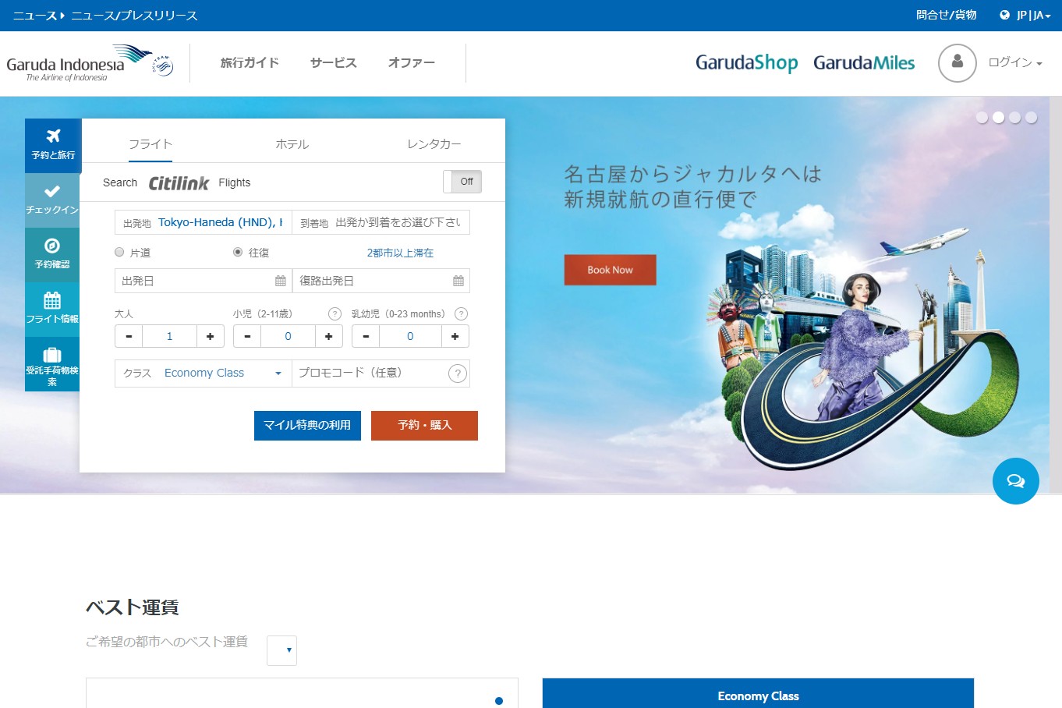Click the マイル特典の利用 button
The width and height of the screenshot is (1062, 708).
pyautogui.click(x=307, y=426)
